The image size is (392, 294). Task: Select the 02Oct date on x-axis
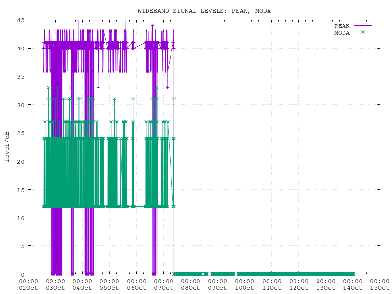click(x=28, y=288)
